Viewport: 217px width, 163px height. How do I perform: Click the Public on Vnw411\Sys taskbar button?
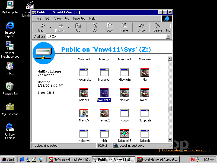coord(113,159)
